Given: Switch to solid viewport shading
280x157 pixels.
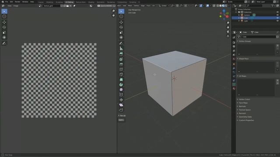Looking at the screenshot, I should click(x=220, y=6).
